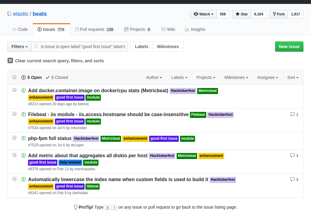The width and height of the screenshot is (311, 218).
Task: Click open-issue icon for php-fpm full status
Action: 24,138
